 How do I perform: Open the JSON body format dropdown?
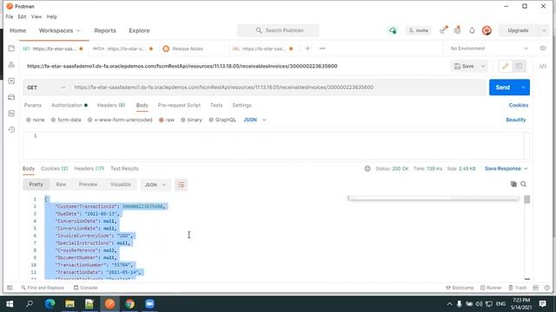255,120
